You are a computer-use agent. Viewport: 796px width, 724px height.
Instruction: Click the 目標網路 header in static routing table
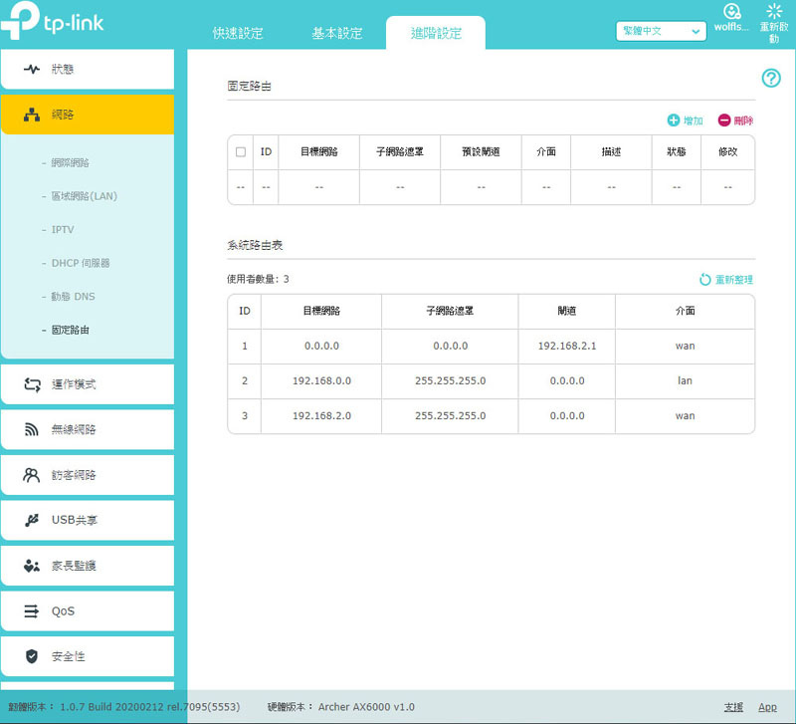click(318, 152)
